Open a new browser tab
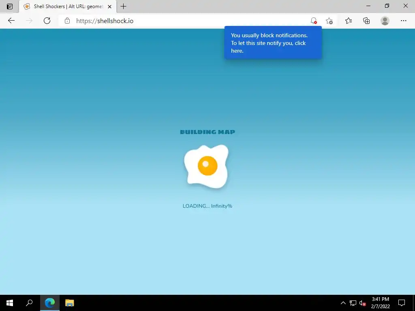The image size is (415, 311). (123, 6)
